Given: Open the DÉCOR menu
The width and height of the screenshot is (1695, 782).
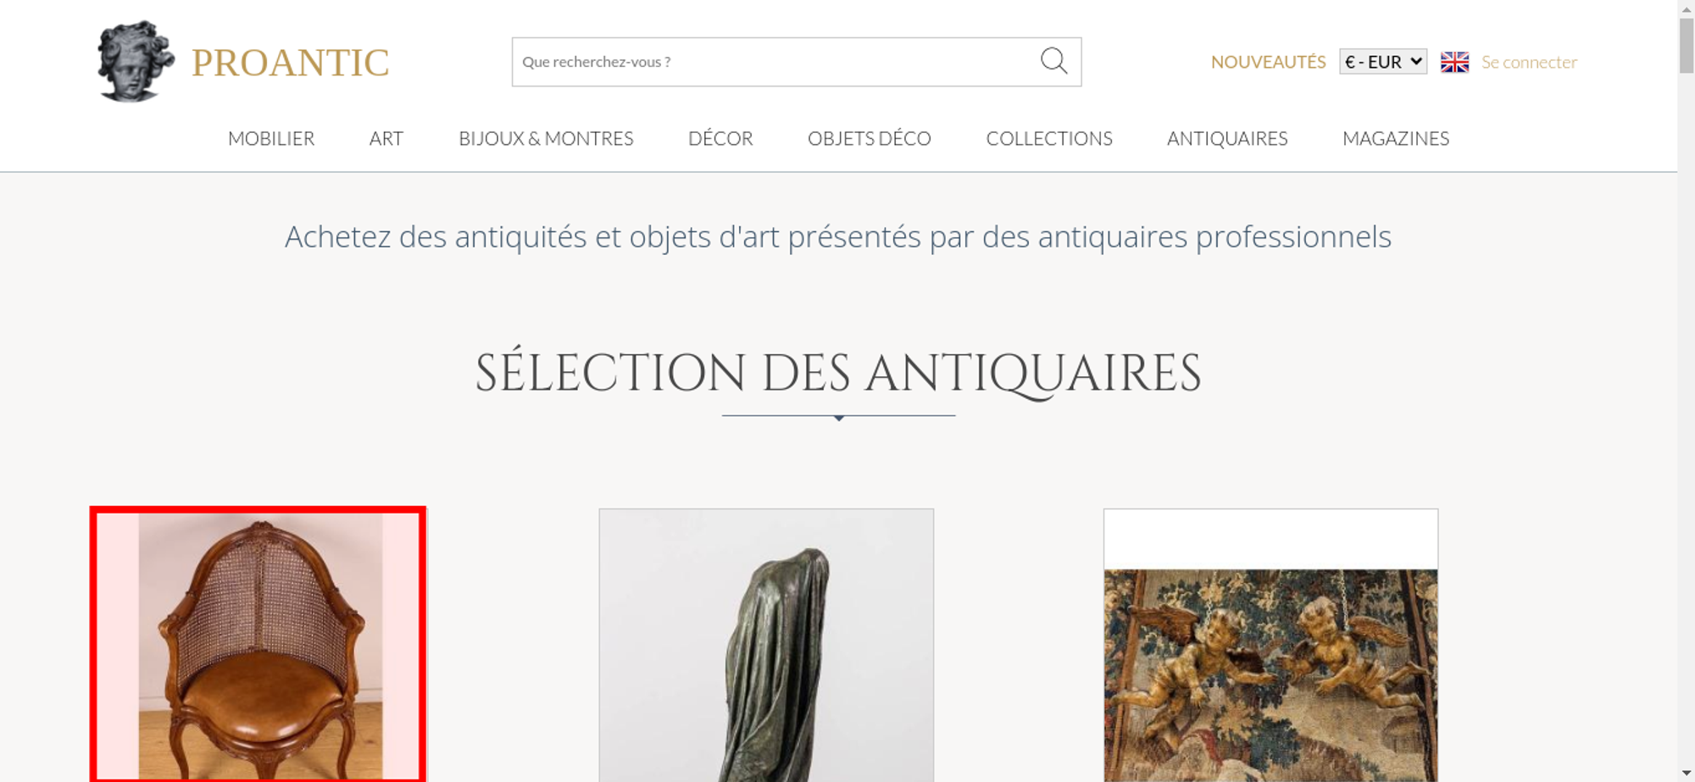Looking at the screenshot, I should point(720,138).
